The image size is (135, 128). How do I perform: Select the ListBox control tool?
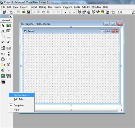(9, 48)
